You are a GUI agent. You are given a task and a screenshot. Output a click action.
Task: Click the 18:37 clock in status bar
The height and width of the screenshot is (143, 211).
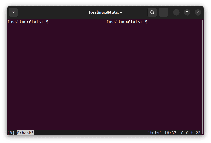170,133
